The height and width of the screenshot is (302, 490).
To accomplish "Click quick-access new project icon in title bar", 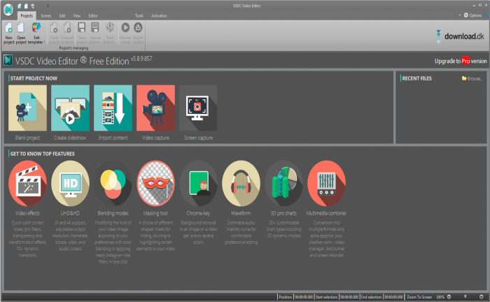I will click(x=20, y=6).
